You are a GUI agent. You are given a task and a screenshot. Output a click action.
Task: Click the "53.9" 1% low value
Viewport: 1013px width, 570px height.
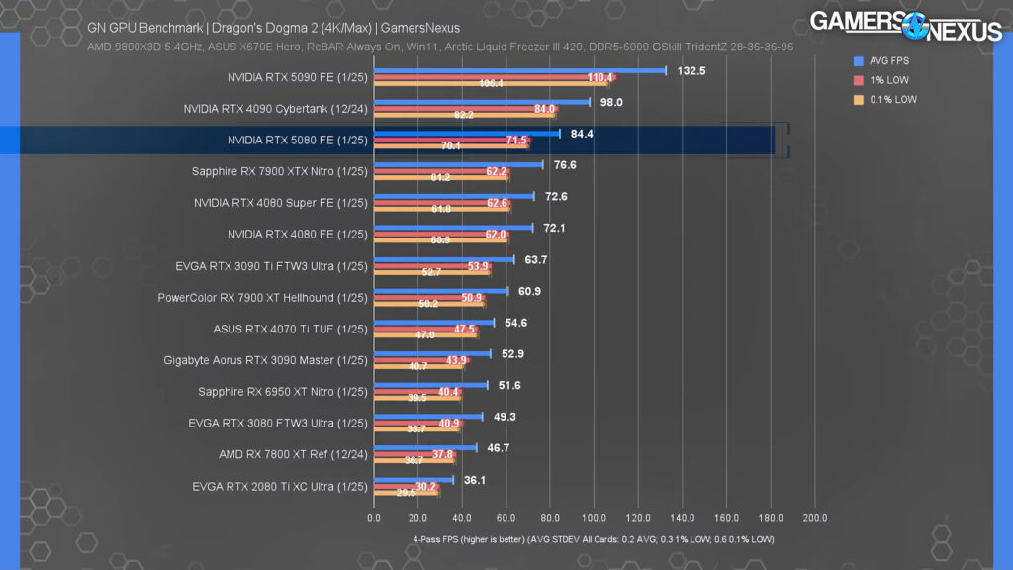click(478, 266)
